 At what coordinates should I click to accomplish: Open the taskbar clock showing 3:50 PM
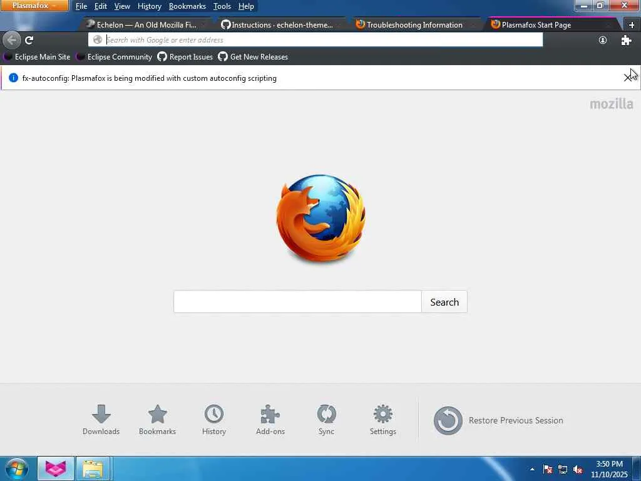coord(609,469)
